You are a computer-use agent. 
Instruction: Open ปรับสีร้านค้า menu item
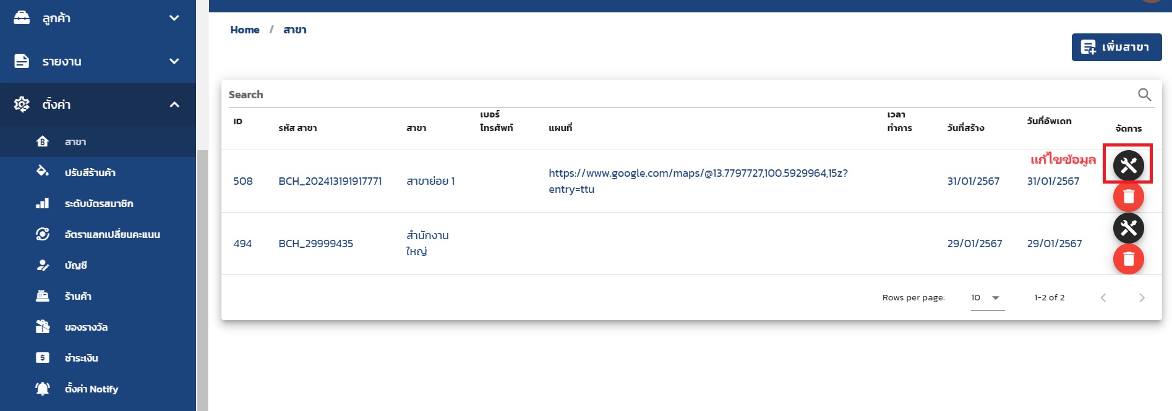point(99,172)
